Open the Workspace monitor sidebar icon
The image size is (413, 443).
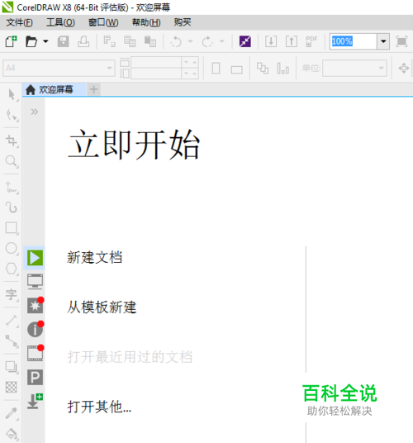point(35,281)
